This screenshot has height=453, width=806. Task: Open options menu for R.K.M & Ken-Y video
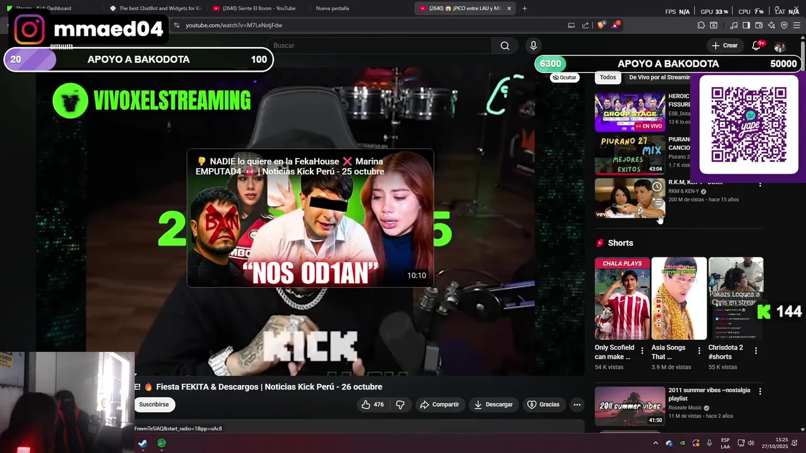(x=760, y=184)
